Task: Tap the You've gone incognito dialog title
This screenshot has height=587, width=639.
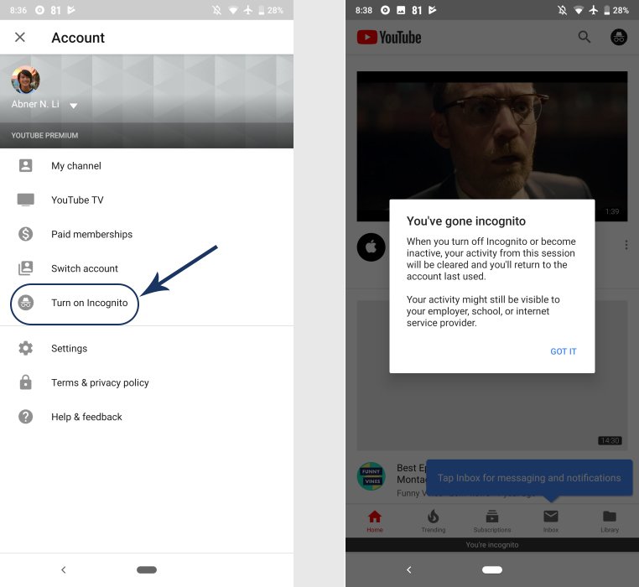Action: pyautogui.click(x=466, y=221)
